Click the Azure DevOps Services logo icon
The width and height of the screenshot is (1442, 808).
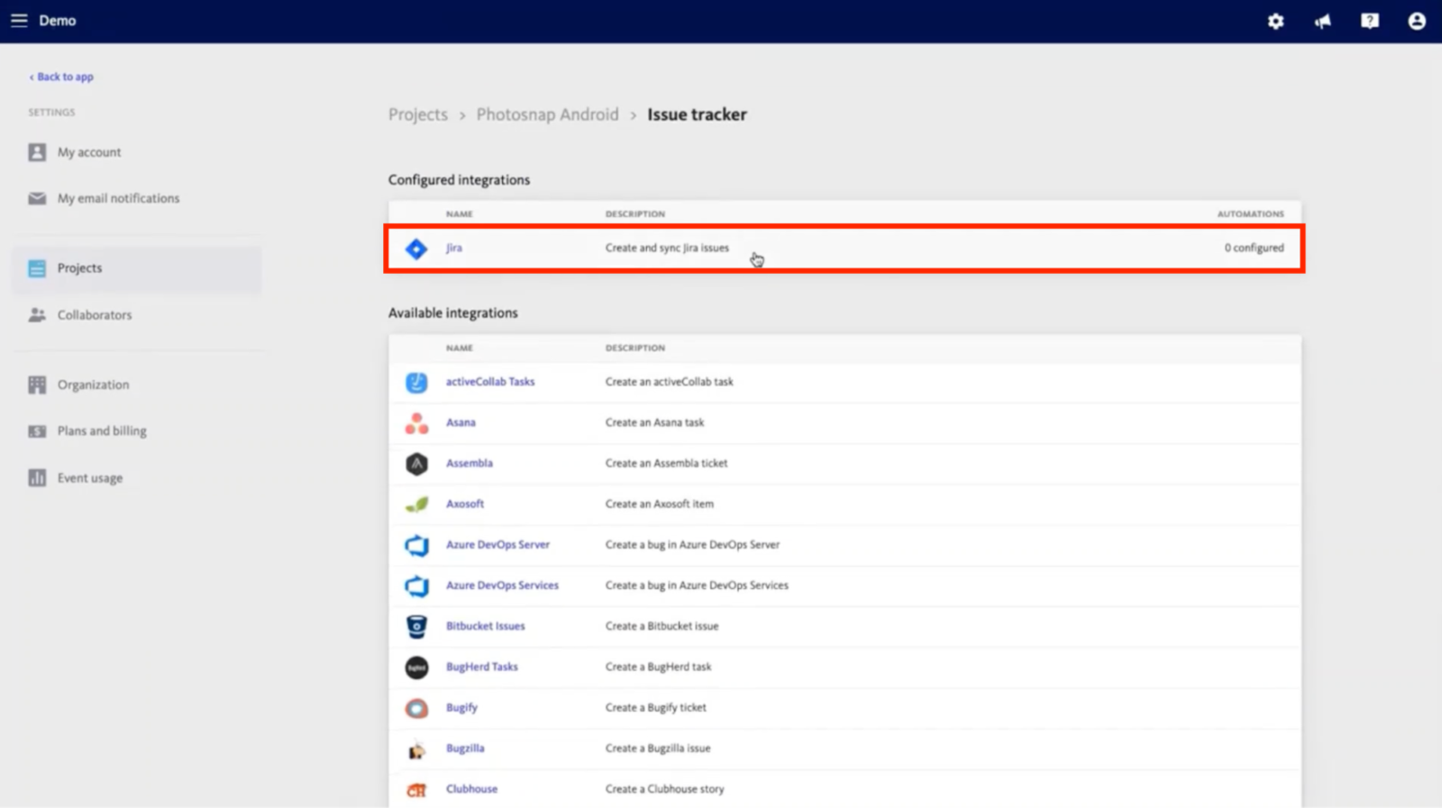(416, 586)
